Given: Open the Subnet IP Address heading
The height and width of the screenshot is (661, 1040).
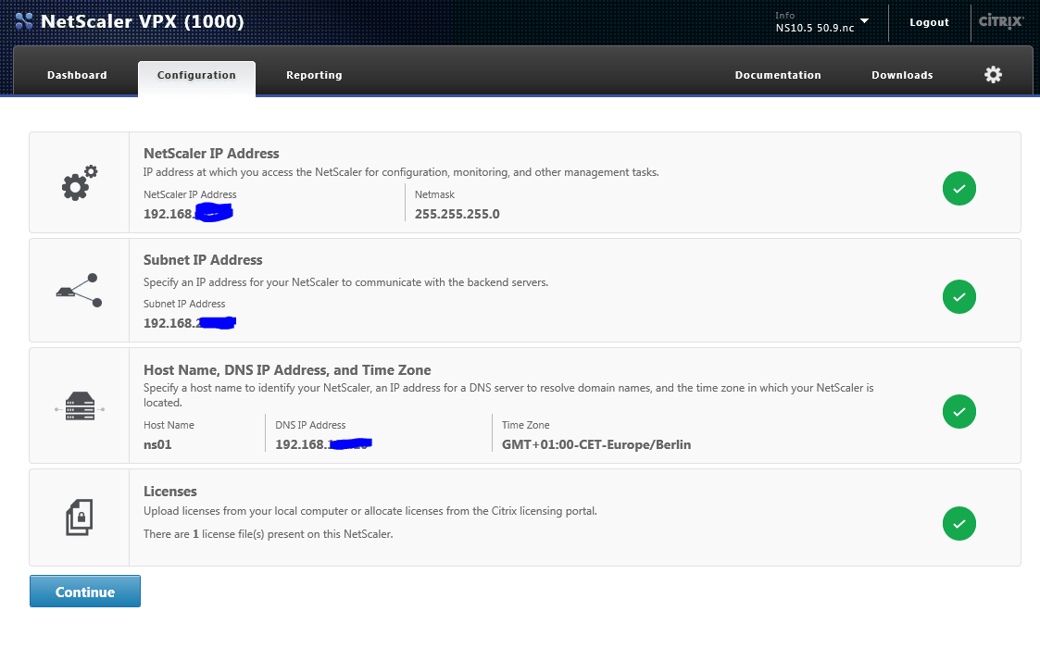Looking at the screenshot, I should coord(203,260).
